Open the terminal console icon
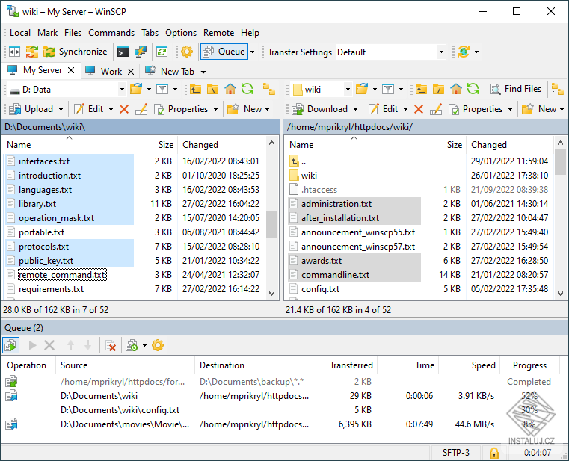The height and width of the screenshot is (461, 569). click(124, 52)
